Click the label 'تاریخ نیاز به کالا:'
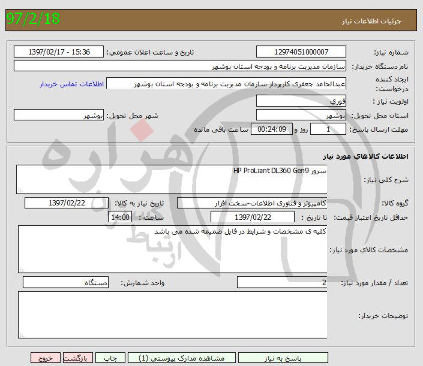 [139, 203]
